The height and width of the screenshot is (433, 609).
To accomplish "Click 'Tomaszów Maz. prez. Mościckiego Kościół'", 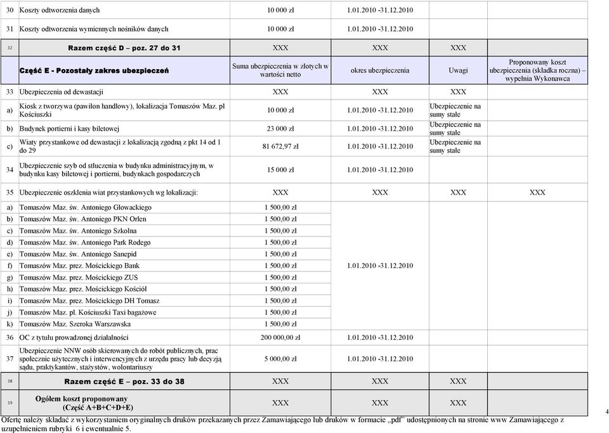I will [x=83, y=289].
